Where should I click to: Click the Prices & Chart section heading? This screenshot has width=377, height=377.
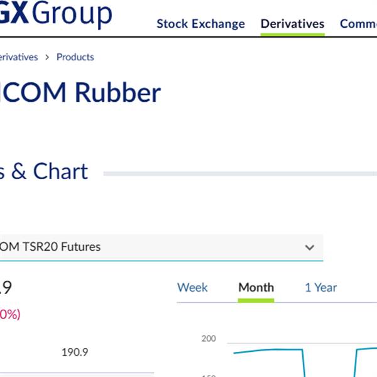coord(43,172)
